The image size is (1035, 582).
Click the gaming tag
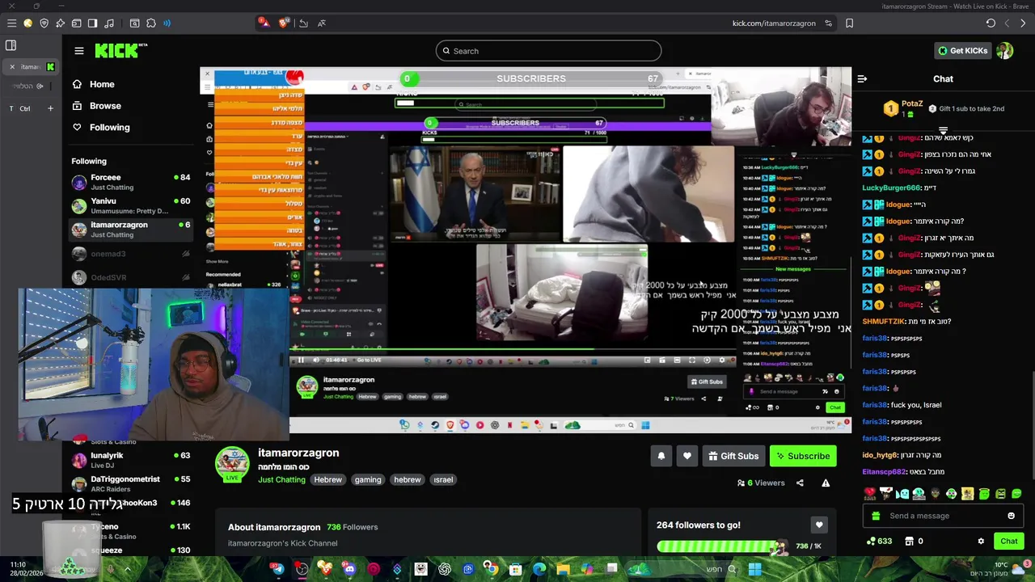pos(368,479)
